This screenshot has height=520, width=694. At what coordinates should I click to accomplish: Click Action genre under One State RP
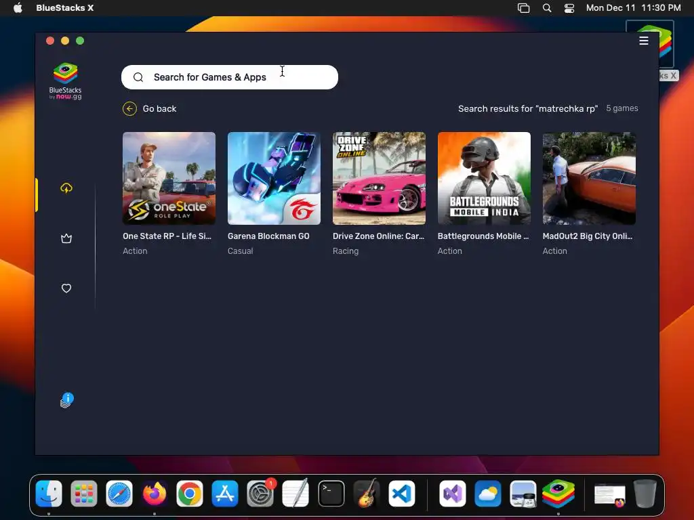pos(135,251)
